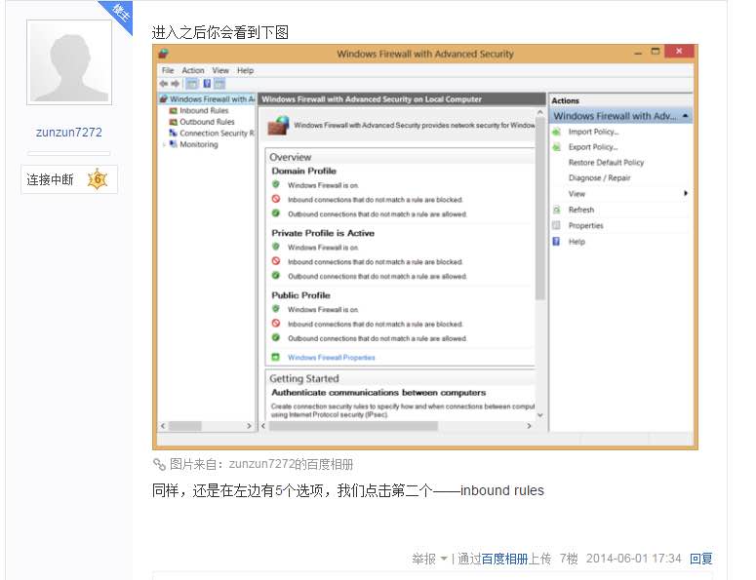
Task: Click the blue help toolbar icon
Action: [x=207, y=84]
